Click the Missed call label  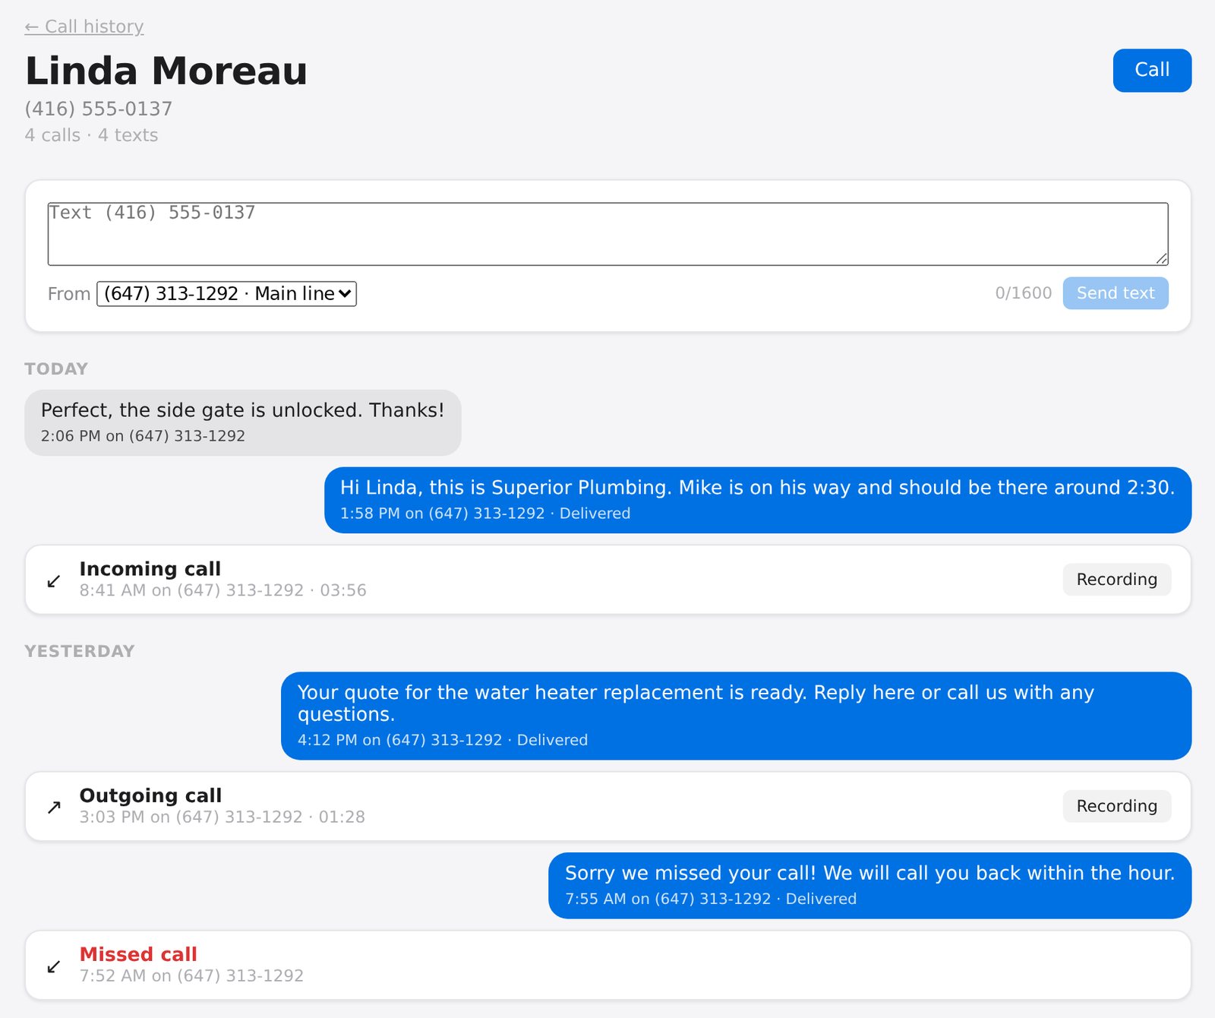(x=138, y=954)
